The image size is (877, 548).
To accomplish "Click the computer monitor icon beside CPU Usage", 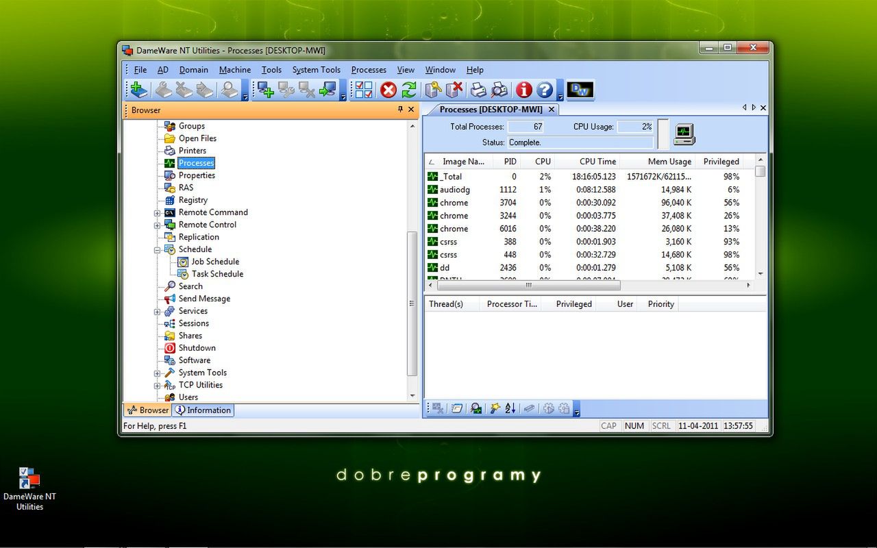I will [684, 134].
